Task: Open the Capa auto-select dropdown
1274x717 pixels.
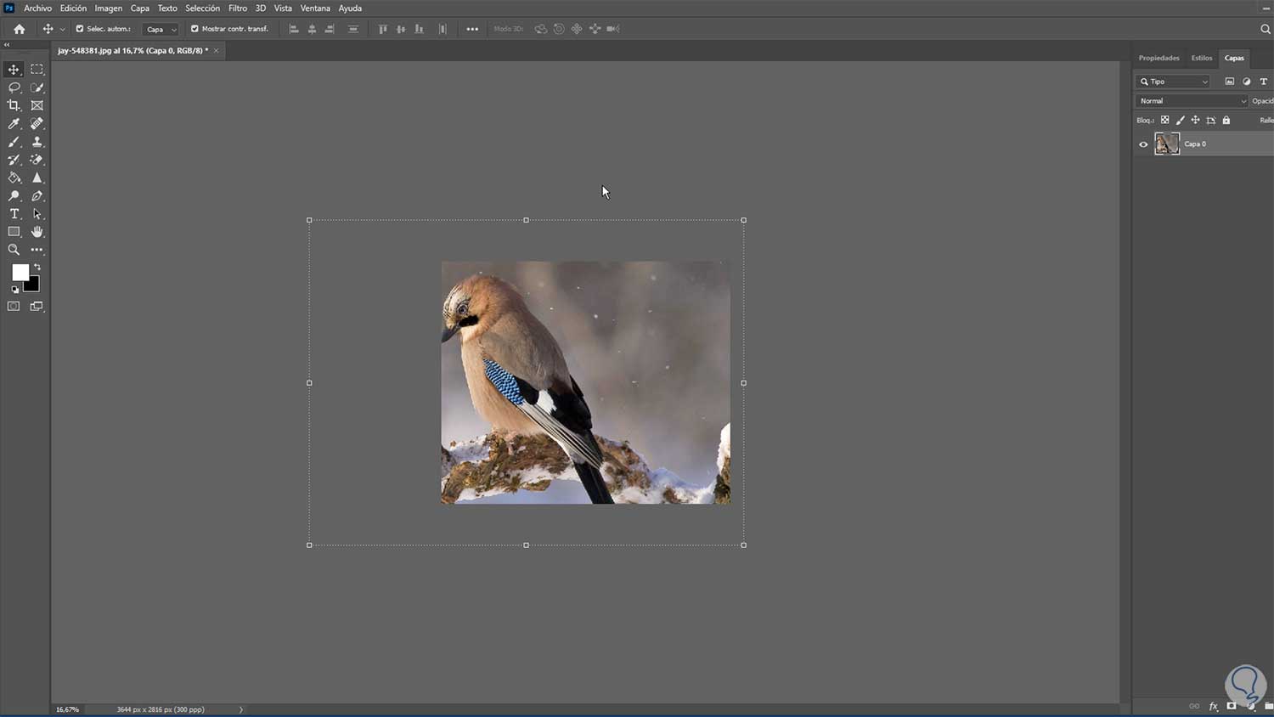Action: (161, 29)
